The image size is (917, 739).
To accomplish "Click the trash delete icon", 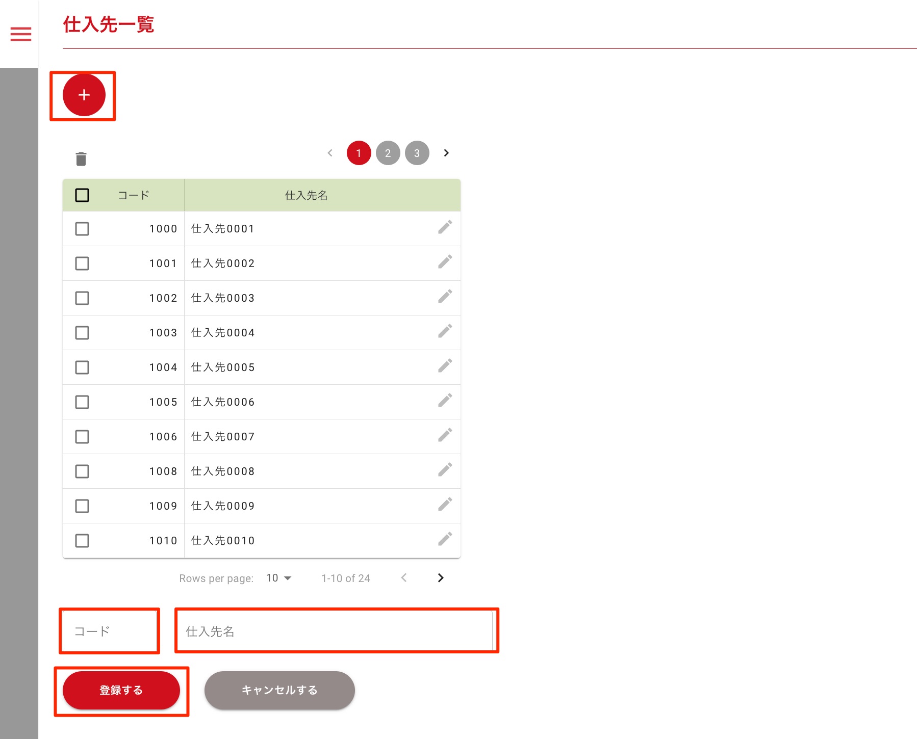I will (x=81, y=159).
